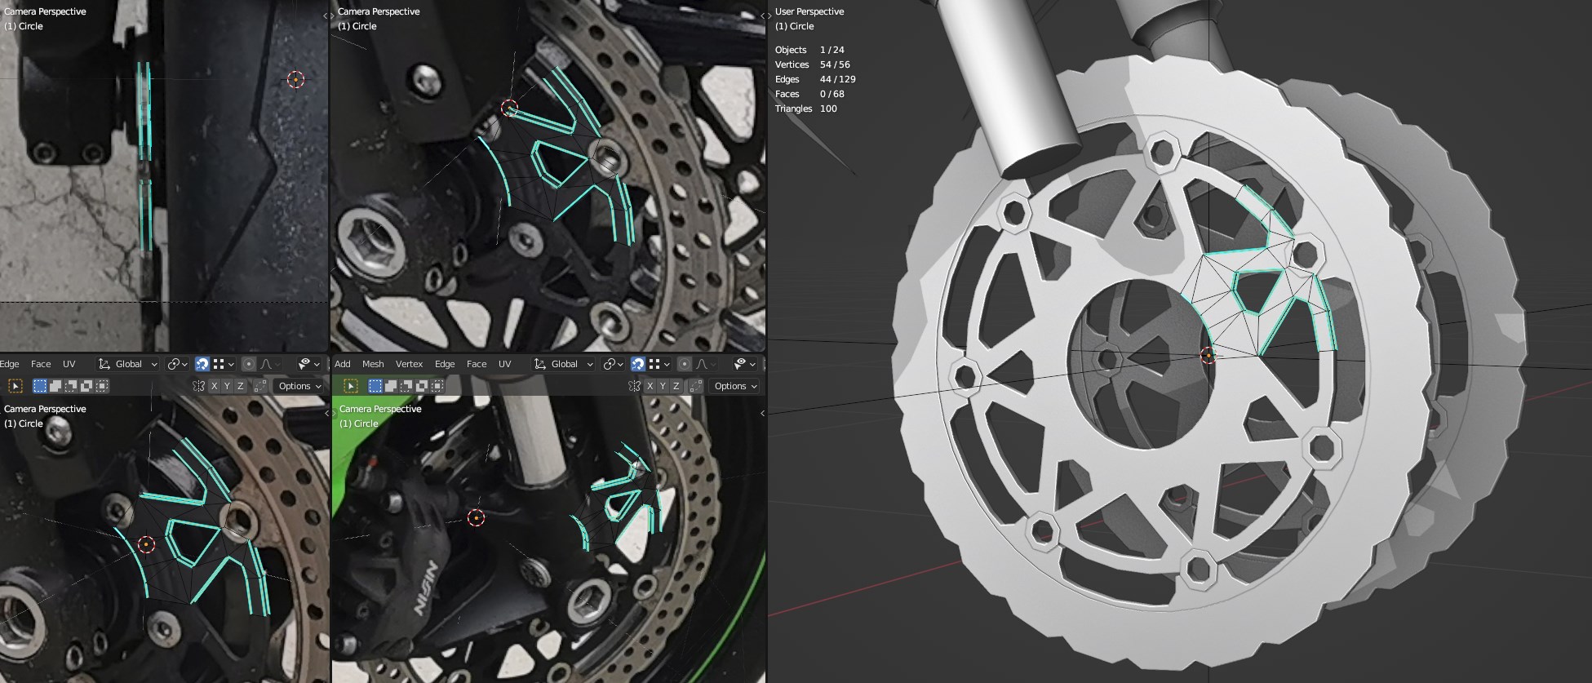Select the box select tool in left header
Image resolution: width=1592 pixels, height=683 pixels.
tap(16, 386)
